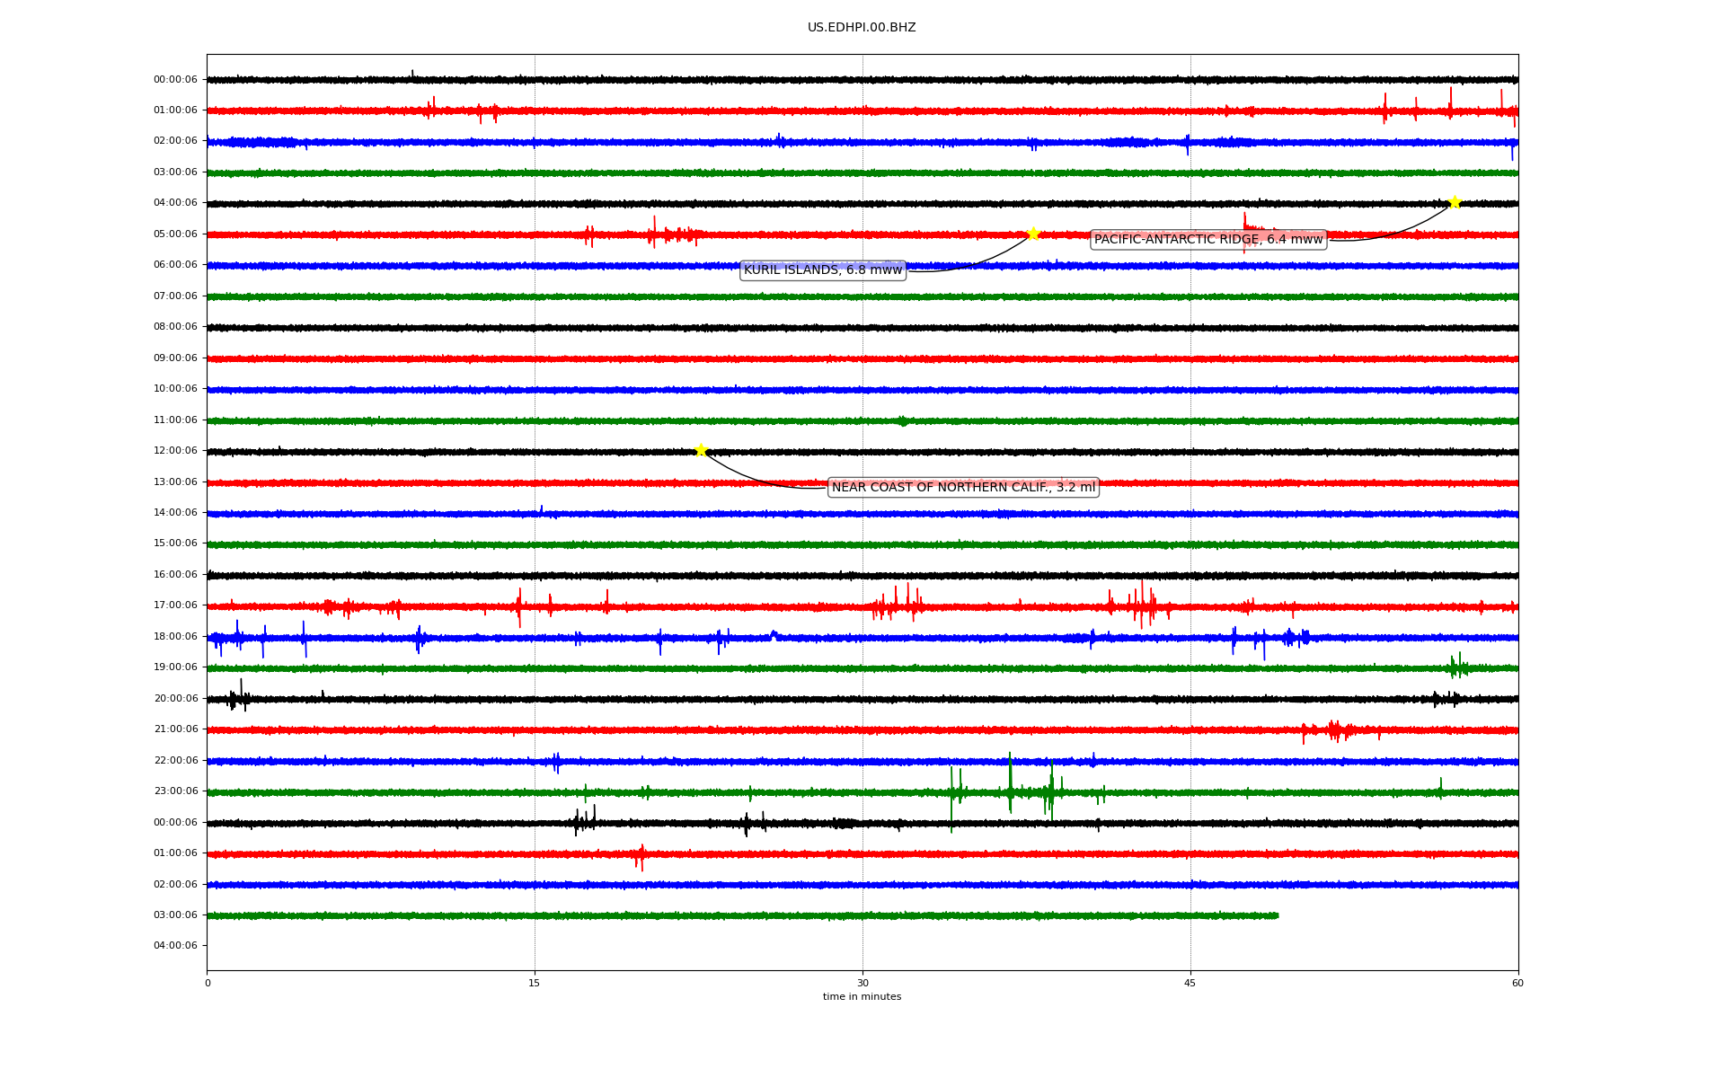Select the 'KURIL ISLANDS, 6.8 mww' annotation
This screenshot has width=1725, height=1078.
(x=823, y=269)
